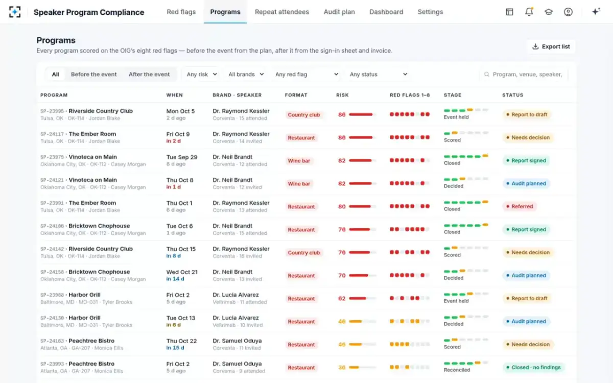
Task: Click the risk score 70
Action: (x=342, y=276)
